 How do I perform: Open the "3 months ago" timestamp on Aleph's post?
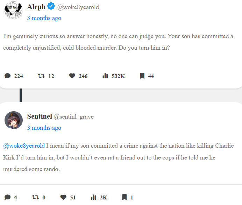point(44,18)
